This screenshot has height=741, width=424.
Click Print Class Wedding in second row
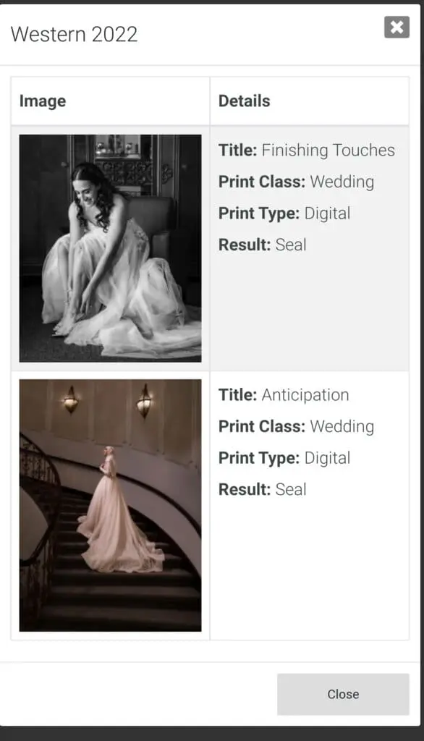[296, 426]
